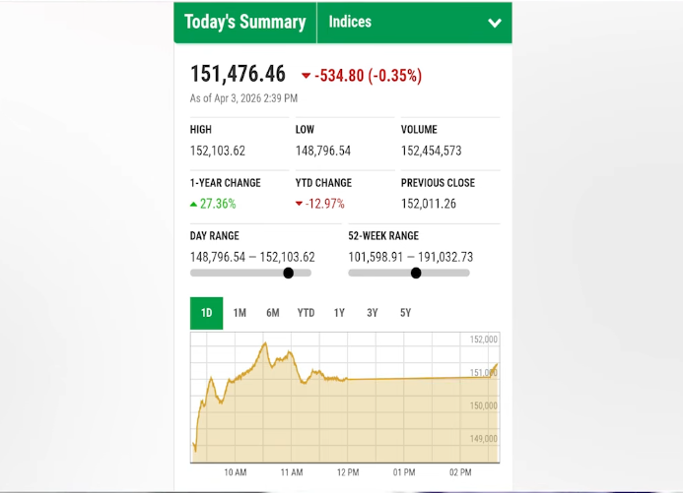
Task: Click the chart's peak near 10:30 AM
Action: click(x=265, y=343)
